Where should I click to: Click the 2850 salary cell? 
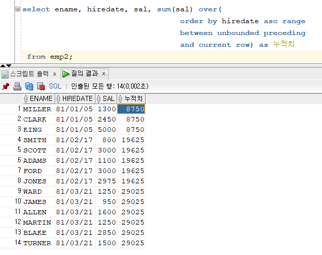[106, 233]
